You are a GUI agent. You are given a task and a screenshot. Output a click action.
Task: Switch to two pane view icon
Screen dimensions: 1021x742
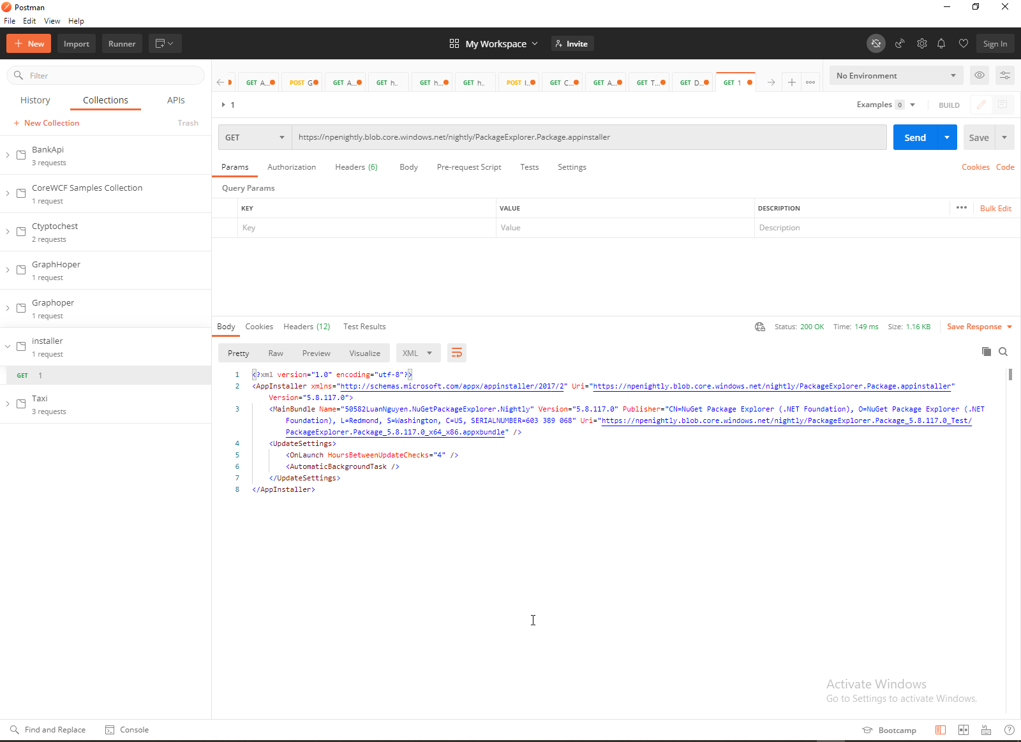click(964, 730)
